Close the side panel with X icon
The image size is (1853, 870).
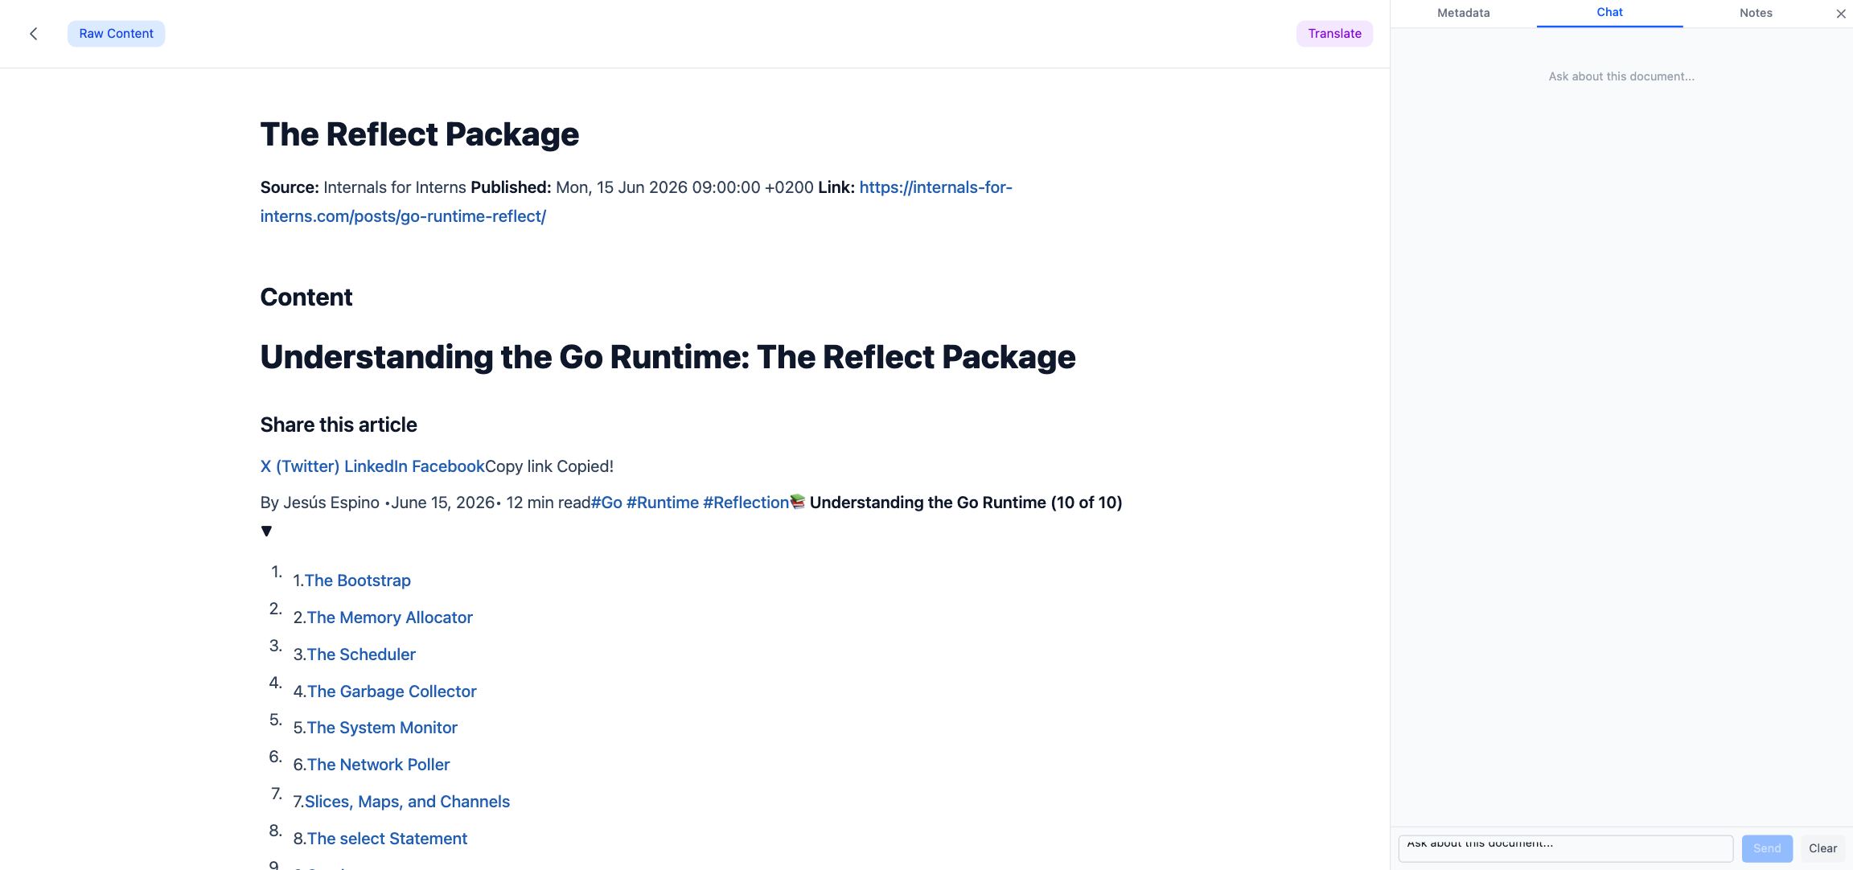click(x=1841, y=13)
